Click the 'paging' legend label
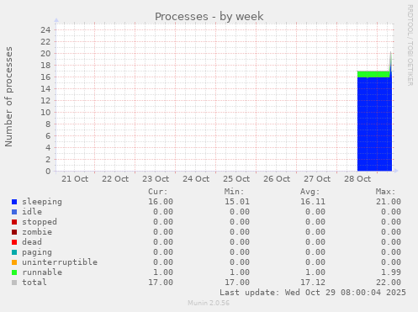Image resolution: width=418 pixels, height=312 pixels. coord(37,252)
